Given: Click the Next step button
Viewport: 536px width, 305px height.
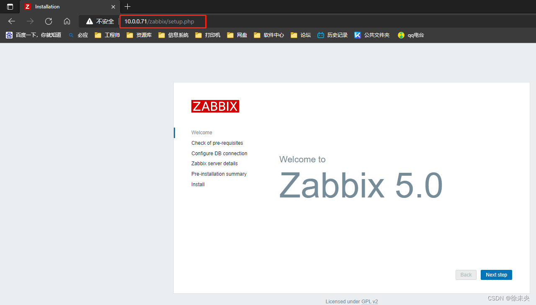Looking at the screenshot, I should [496, 274].
